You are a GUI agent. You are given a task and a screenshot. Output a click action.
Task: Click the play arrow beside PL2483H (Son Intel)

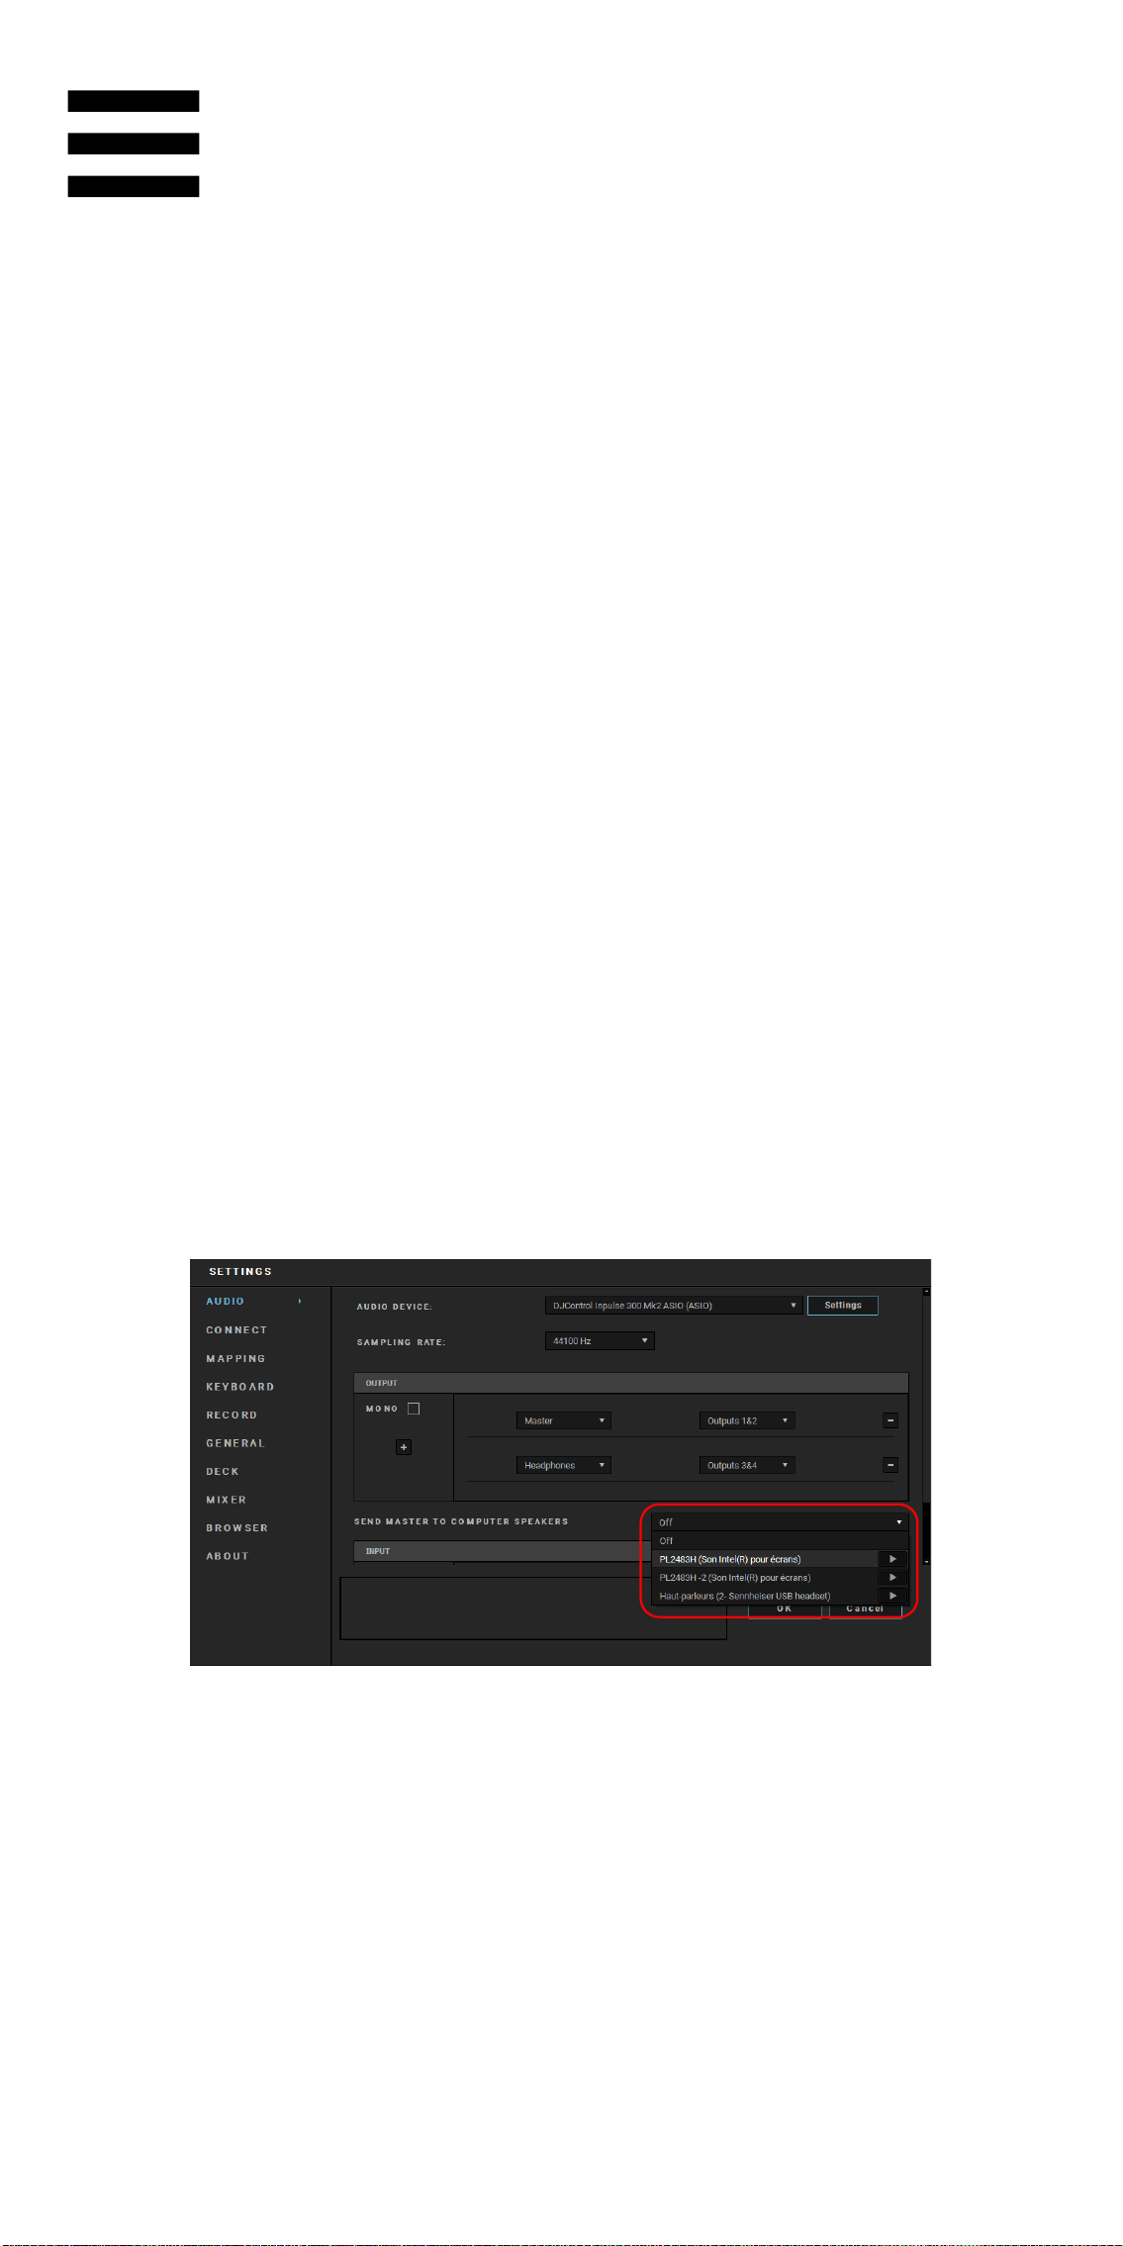point(892,1559)
